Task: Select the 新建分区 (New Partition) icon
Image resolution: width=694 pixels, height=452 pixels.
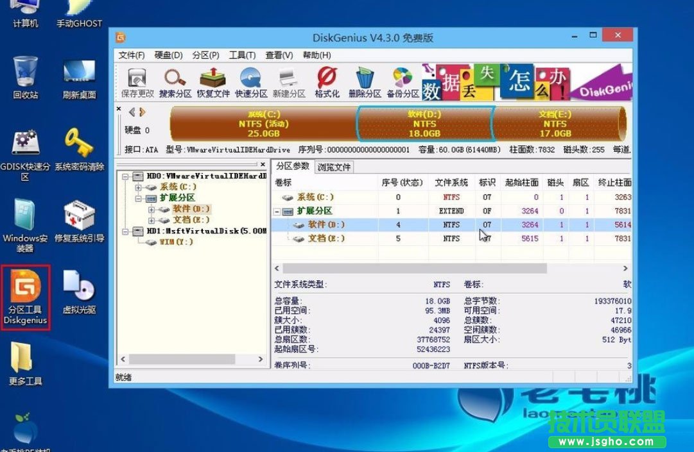Action: 288,80
